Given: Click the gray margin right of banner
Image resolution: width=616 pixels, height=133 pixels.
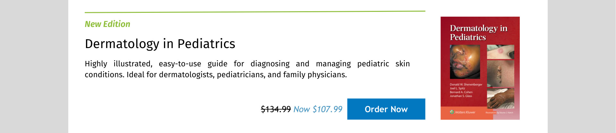Looking at the screenshot, I should tap(582, 66).
